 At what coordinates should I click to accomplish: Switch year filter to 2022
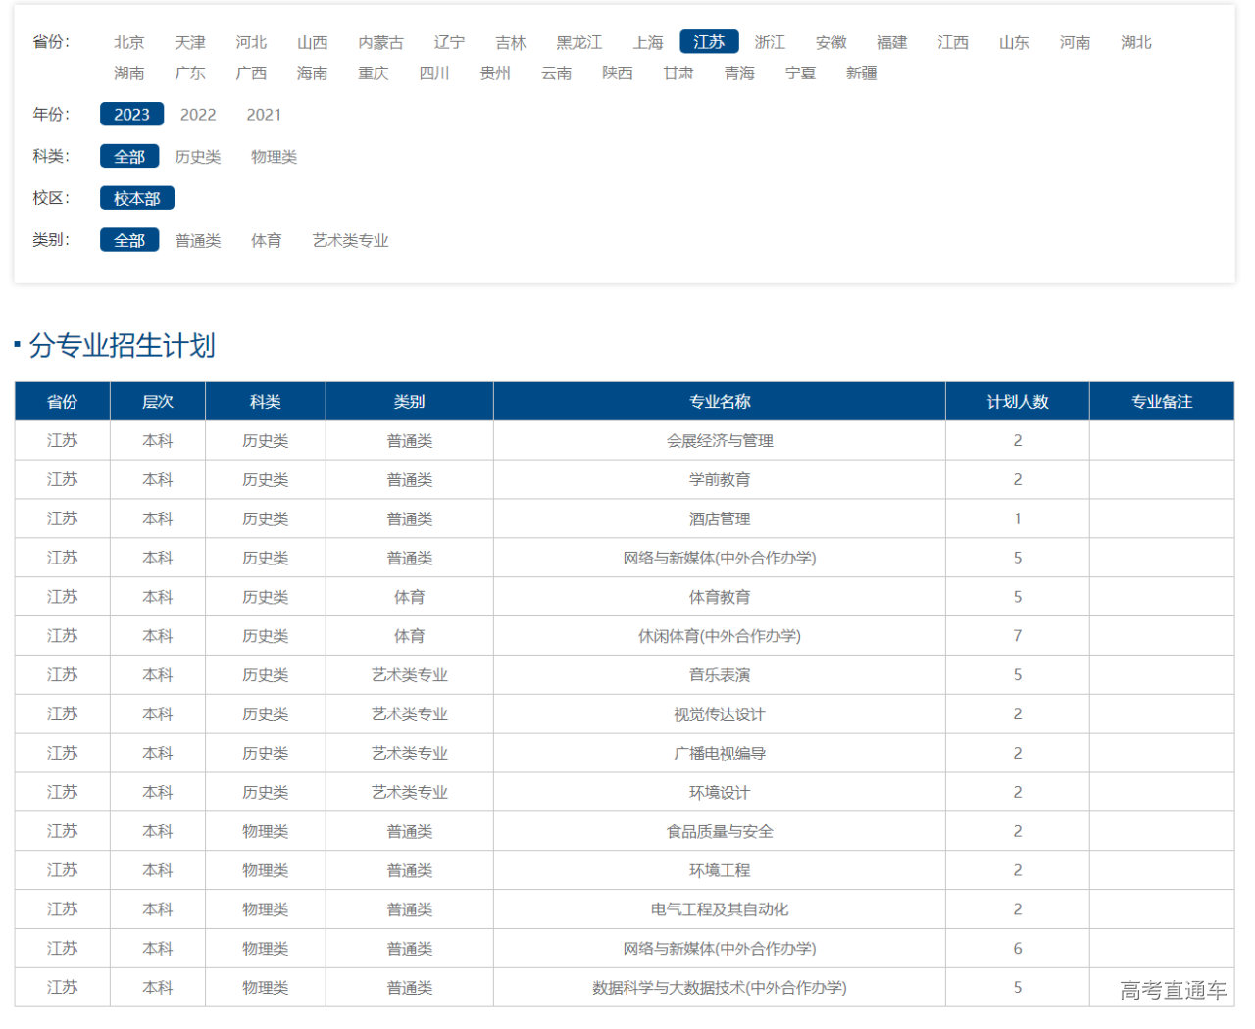click(198, 115)
